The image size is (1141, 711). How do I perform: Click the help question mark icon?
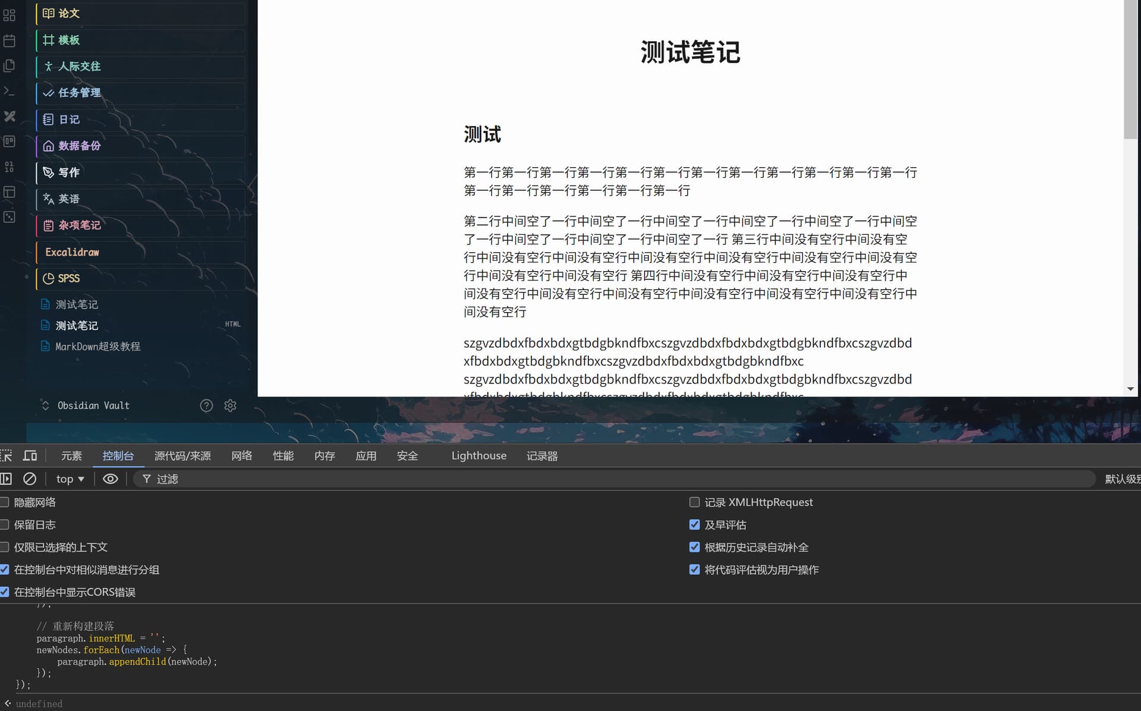(206, 405)
